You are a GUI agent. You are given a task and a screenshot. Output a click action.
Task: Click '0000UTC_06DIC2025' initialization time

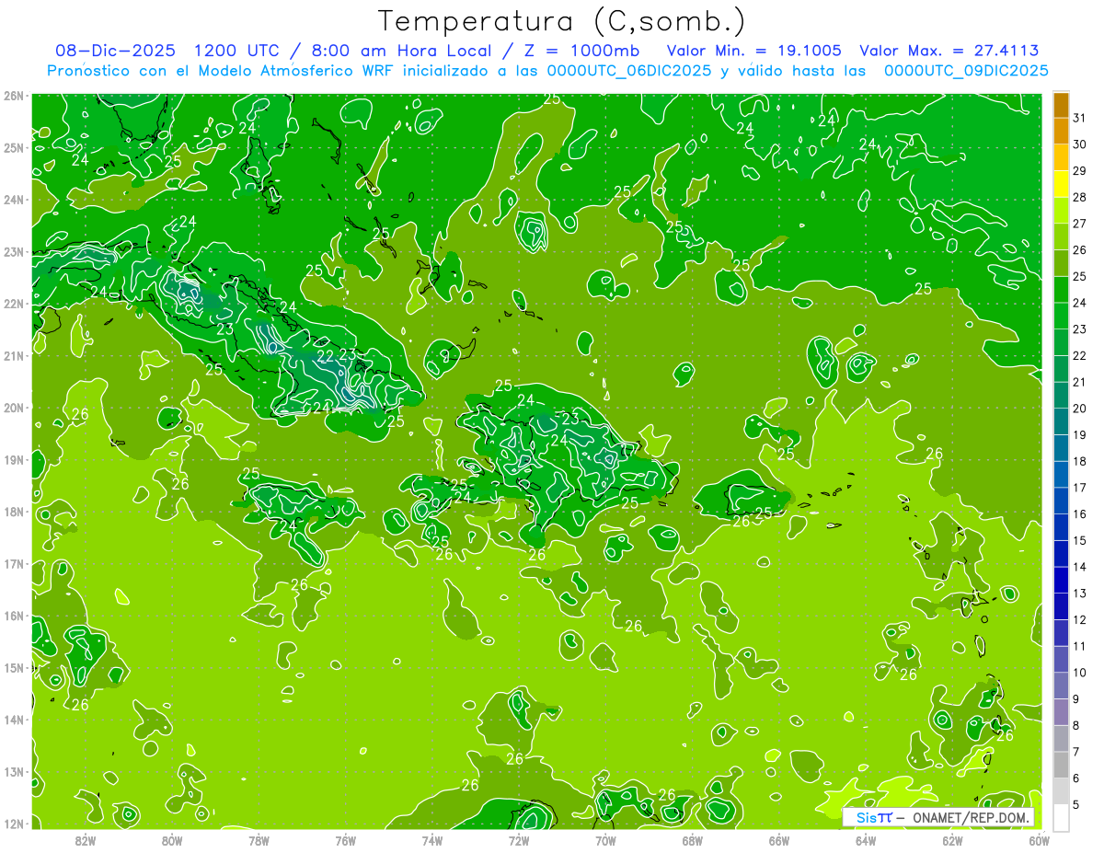(629, 71)
